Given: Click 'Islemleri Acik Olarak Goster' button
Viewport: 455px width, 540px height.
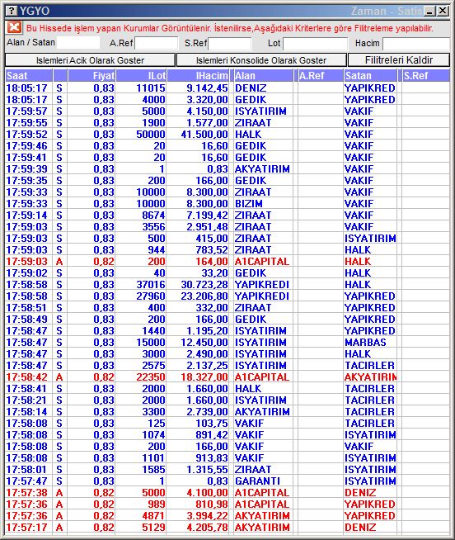Looking at the screenshot, I should tap(90, 60).
